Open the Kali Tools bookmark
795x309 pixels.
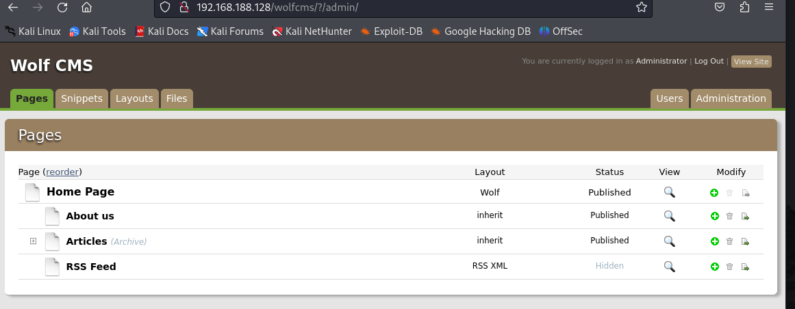pos(97,31)
